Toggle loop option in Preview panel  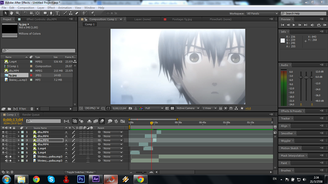(x=319, y=25)
